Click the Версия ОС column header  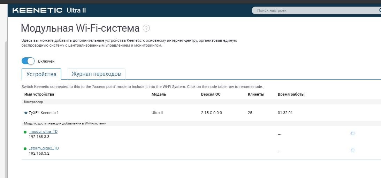tap(211, 95)
